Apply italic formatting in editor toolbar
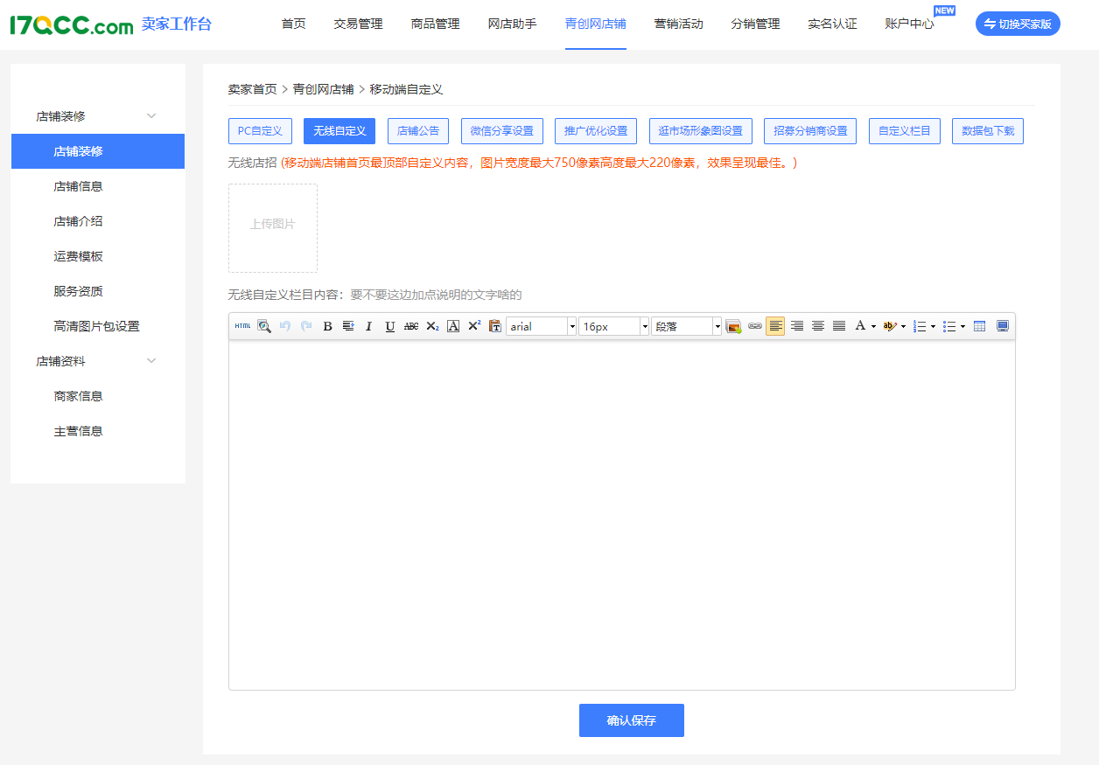Image resolution: width=1099 pixels, height=765 pixels. 368,326
